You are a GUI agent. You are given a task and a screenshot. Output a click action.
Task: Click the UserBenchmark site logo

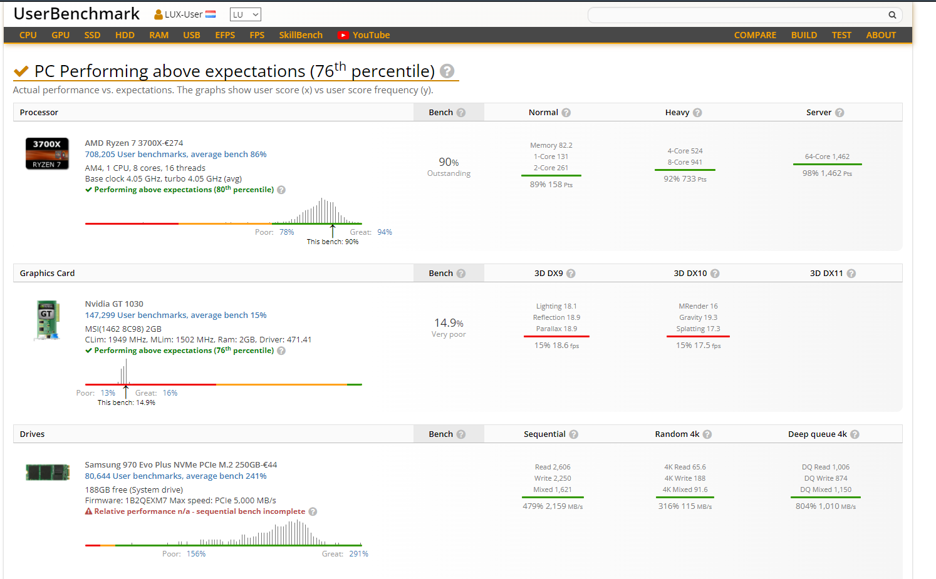[76, 14]
